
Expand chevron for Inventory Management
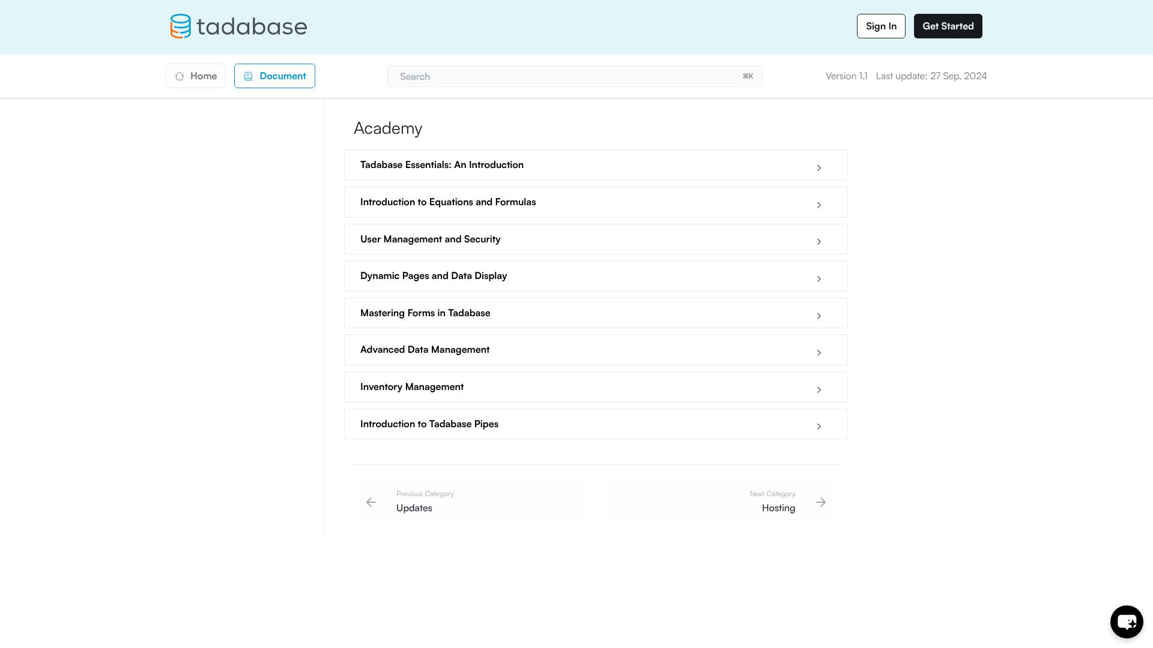819,390
